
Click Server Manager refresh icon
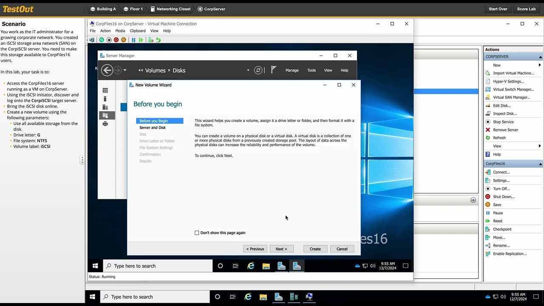[258, 70]
